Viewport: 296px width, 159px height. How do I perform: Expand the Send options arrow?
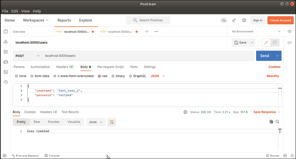[277, 56]
